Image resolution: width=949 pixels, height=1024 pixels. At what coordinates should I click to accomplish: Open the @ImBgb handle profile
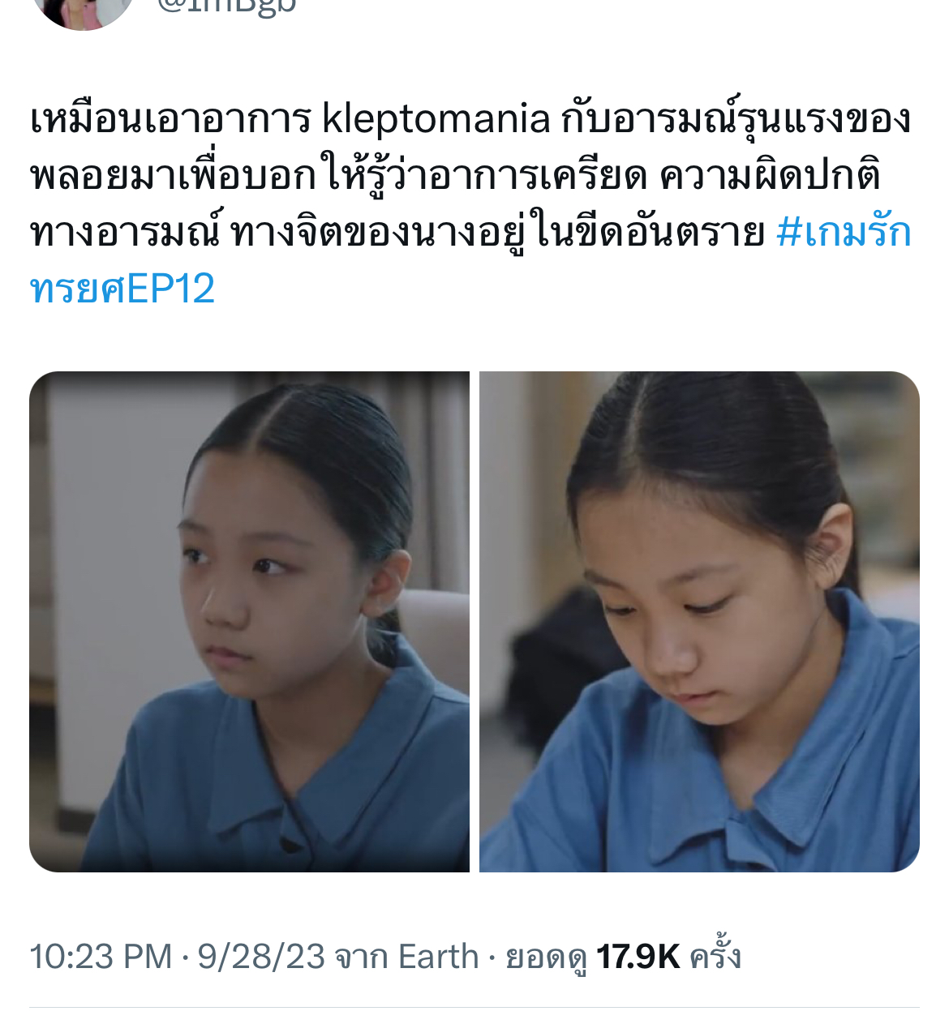pyautogui.click(x=227, y=6)
